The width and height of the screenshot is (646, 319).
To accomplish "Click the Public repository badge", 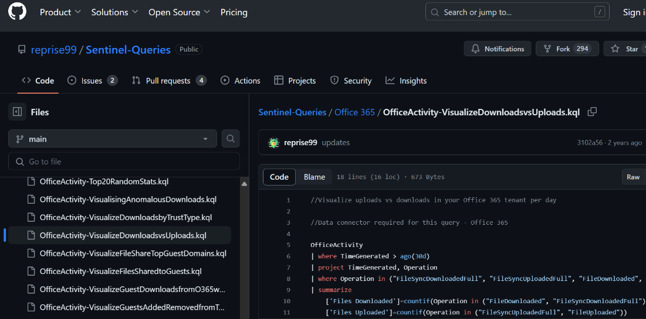I will (189, 49).
